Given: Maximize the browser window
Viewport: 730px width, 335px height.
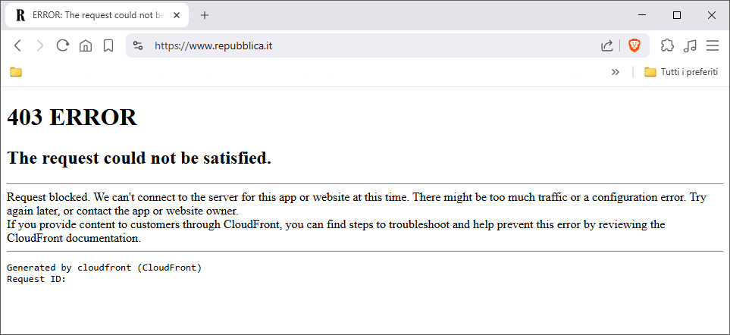Looking at the screenshot, I should click(x=677, y=15).
